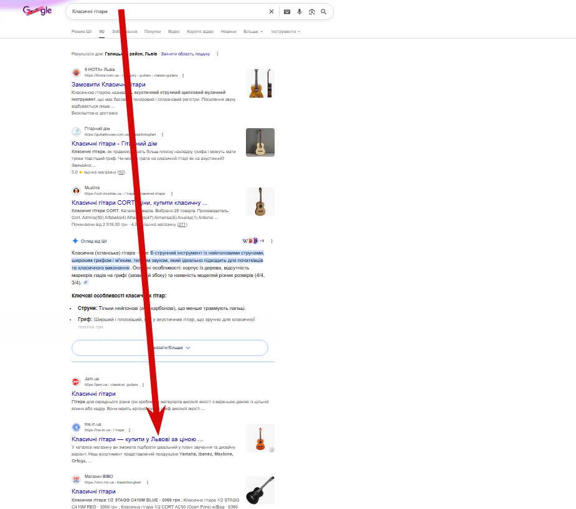Open Класичні гітари - Гітарний дім link
This screenshot has height=509, width=576.
[114, 144]
